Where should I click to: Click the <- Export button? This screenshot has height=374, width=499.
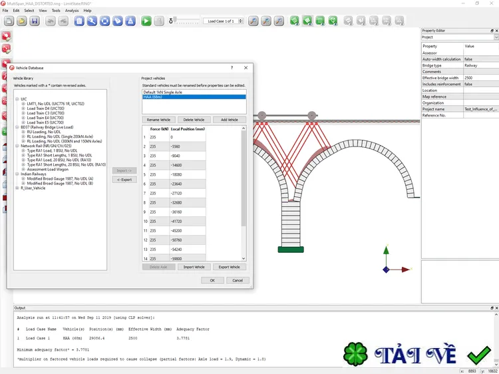click(124, 180)
